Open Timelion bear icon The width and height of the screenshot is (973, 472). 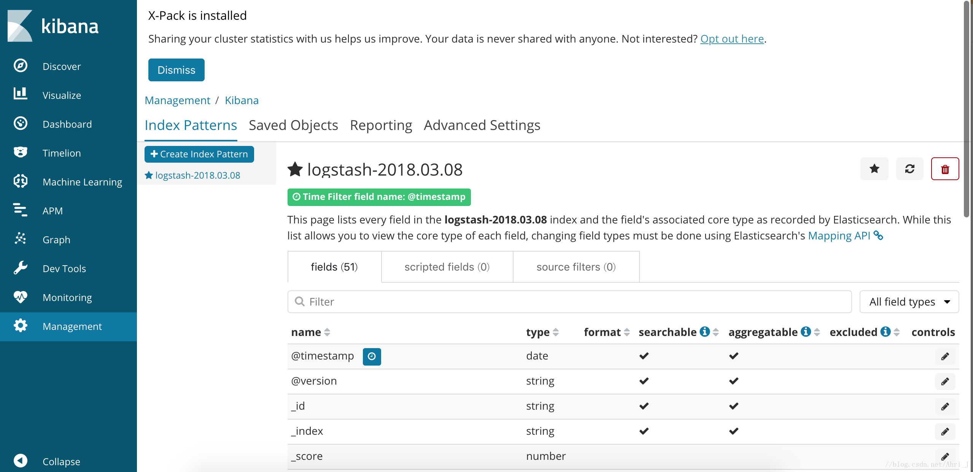coord(21,152)
